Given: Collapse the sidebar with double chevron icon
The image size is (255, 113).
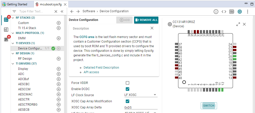Looking at the screenshot, I should 62,11.
